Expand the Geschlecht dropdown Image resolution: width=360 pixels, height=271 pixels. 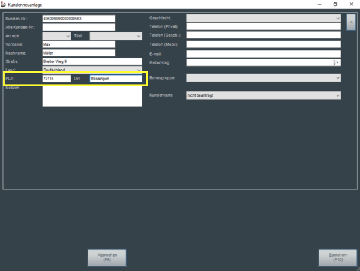coord(263,19)
